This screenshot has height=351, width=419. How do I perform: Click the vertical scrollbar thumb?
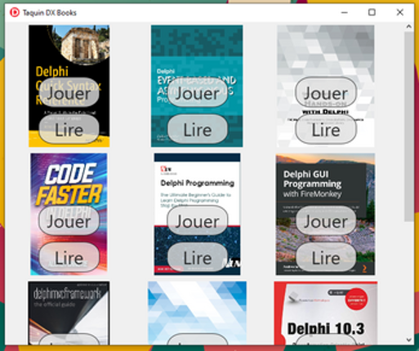[408, 127]
